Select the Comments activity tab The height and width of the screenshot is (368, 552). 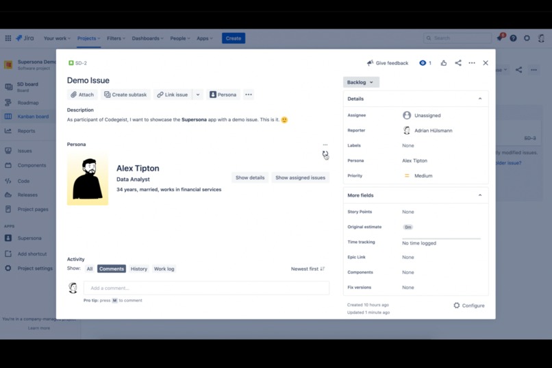click(x=111, y=269)
